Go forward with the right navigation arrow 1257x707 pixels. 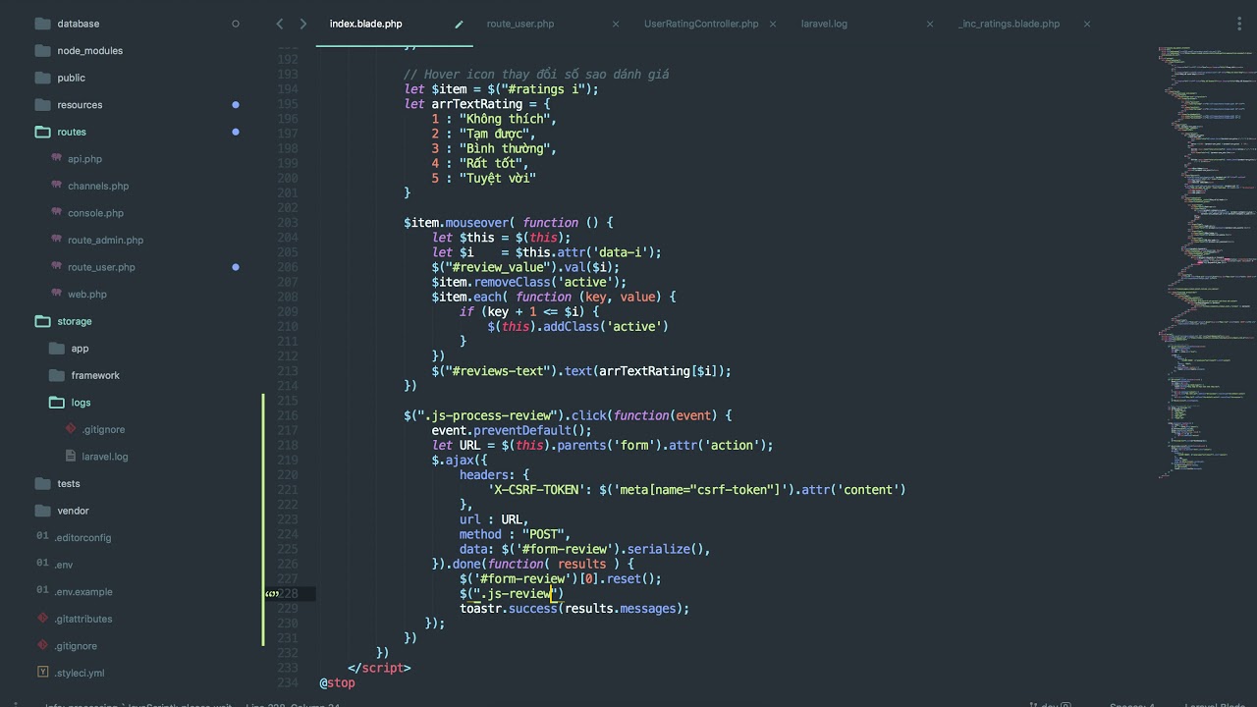tap(303, 24)
